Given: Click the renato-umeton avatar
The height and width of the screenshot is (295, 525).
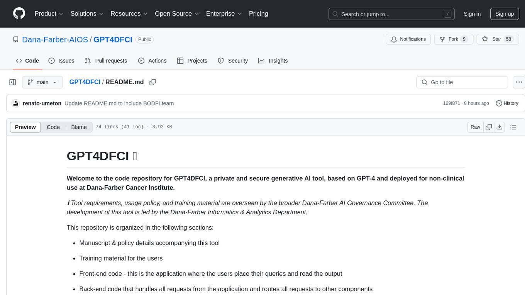Looking at the screenshot, I should pyautogui.click(x=16, y=103).
